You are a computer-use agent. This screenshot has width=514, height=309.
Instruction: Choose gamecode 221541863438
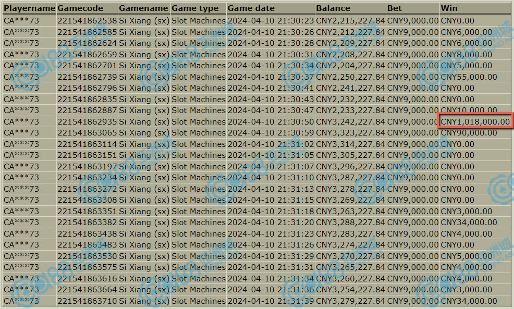coord(87,234)
